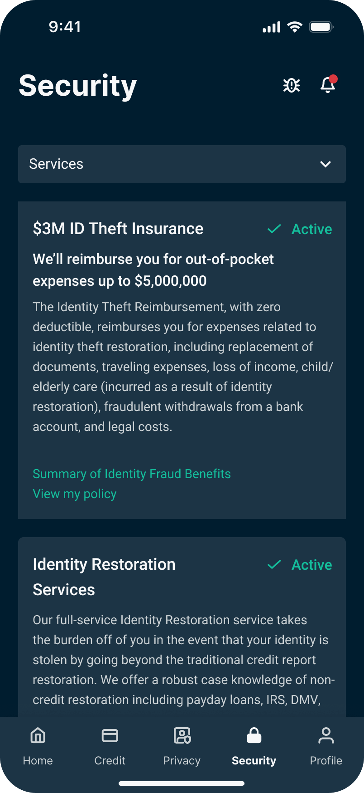Tap the Home icon in bottom bar

click(x=38, y=736)
